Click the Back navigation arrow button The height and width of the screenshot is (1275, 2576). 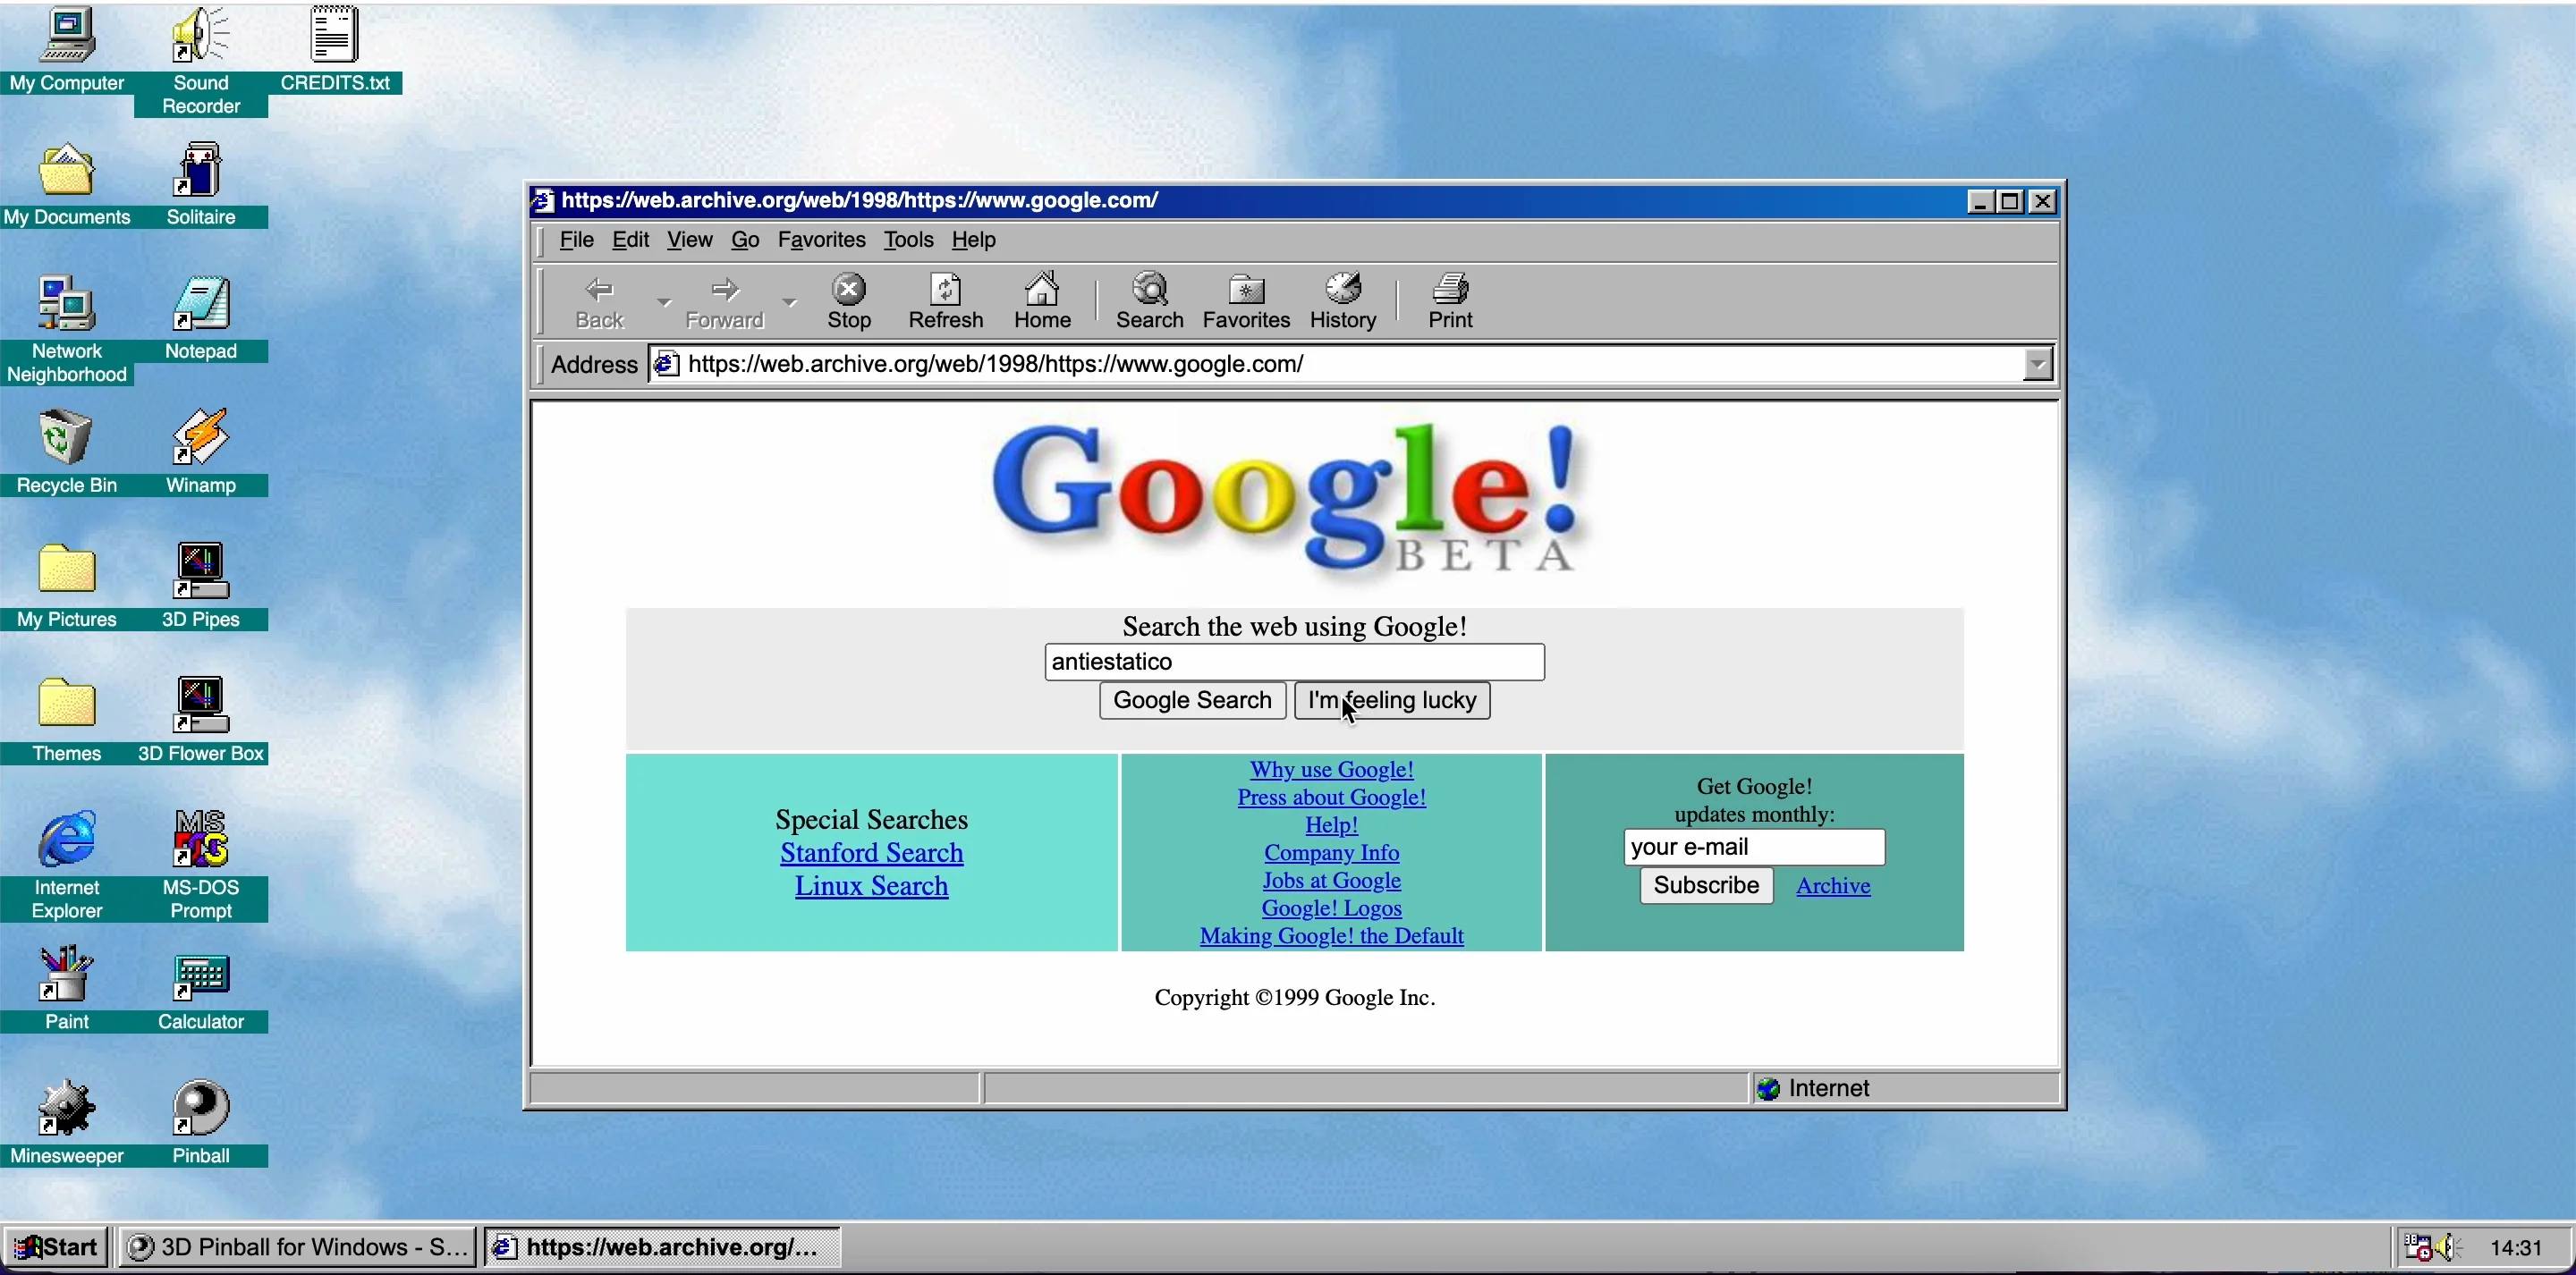599,299
